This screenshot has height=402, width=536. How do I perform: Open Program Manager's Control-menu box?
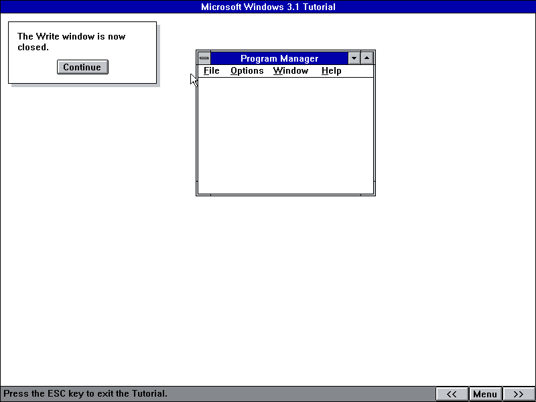(x=204, y=58)
